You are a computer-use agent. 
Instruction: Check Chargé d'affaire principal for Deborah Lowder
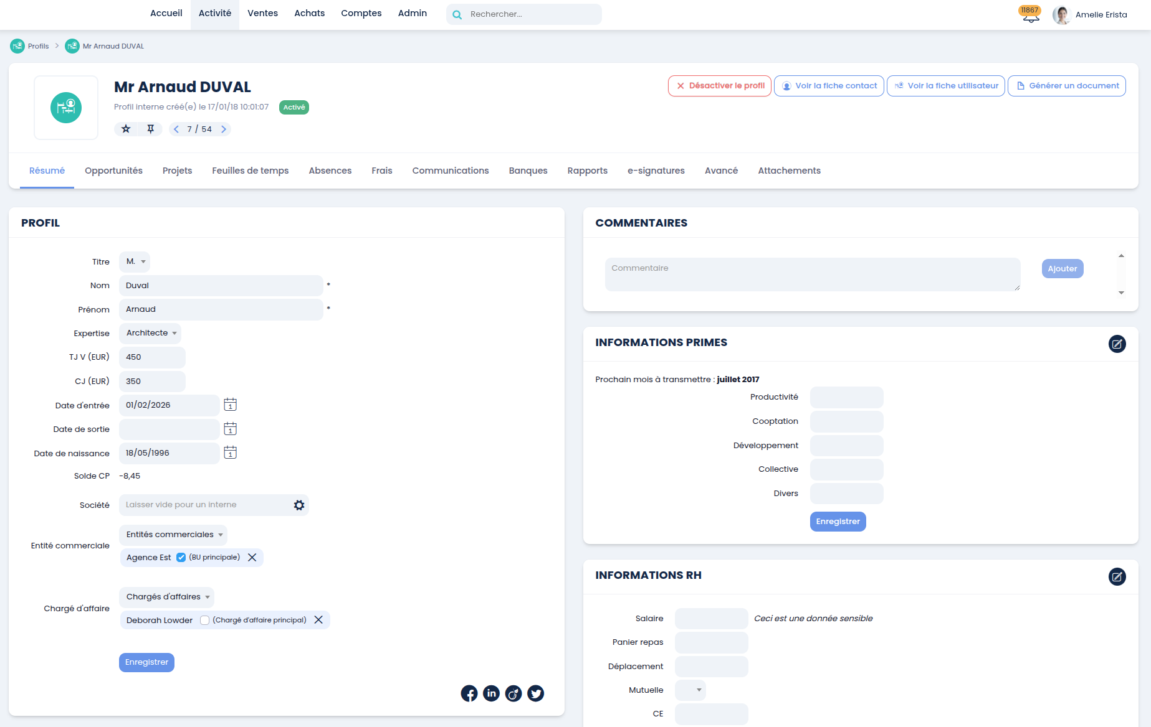coord(205,620)
